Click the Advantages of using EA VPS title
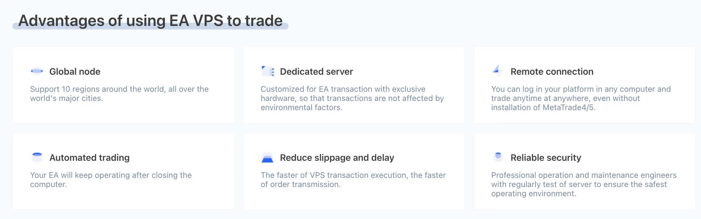This screenshot has height=219, width=701. click(x=150, y=21)
